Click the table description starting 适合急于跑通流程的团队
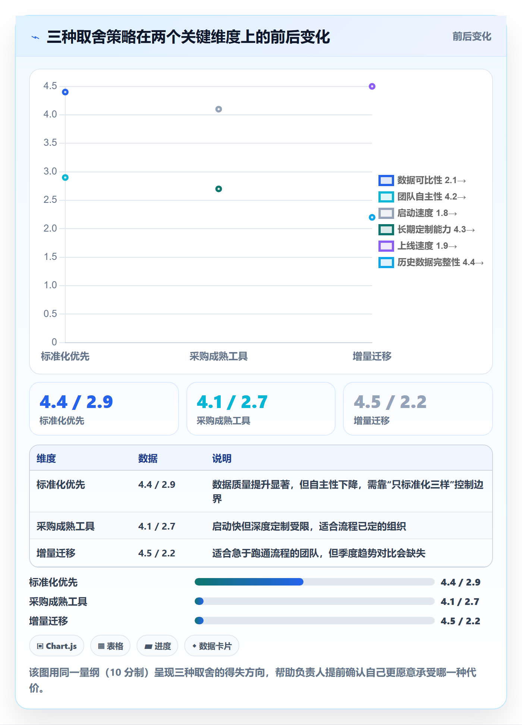 pyautogui.click(x=319, y=553)
